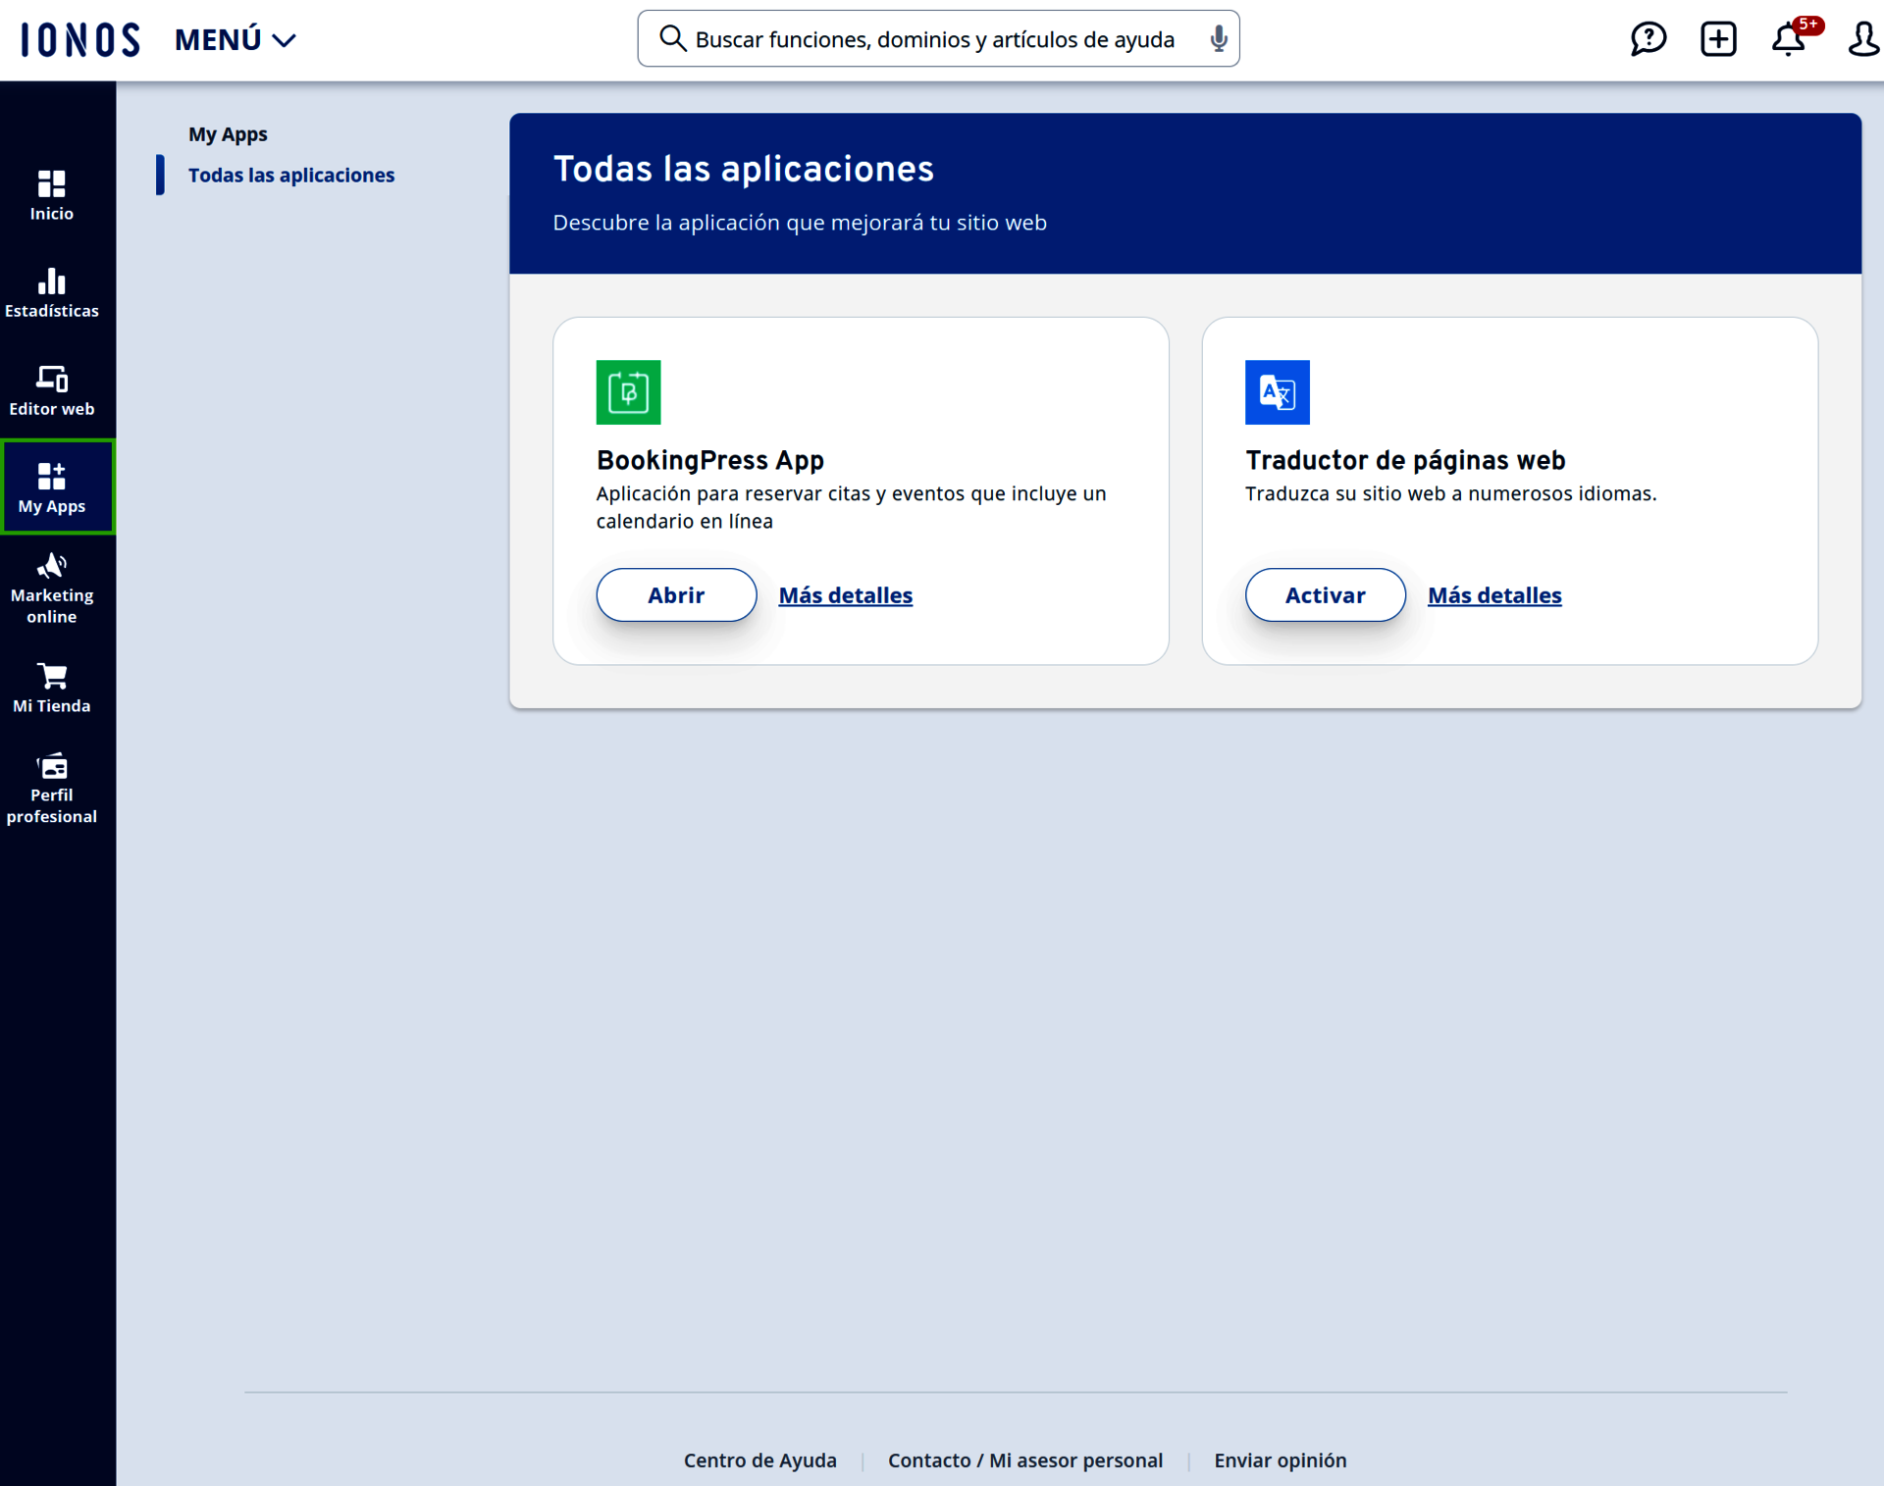
Task: View Más detalles for Traductor de páginas web
Action: click(x=1493, y=594)
